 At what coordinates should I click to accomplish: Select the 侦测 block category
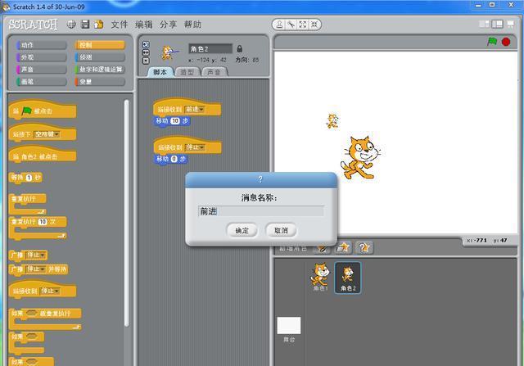[x=100, y=57]
